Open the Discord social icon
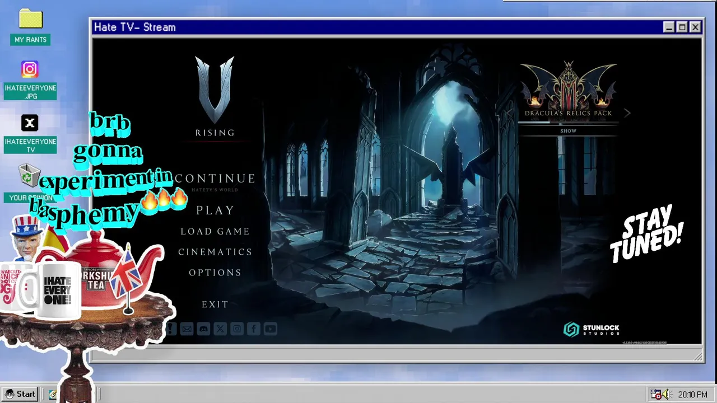Screen dimensions: 717x403 click(x=203, y=329)
